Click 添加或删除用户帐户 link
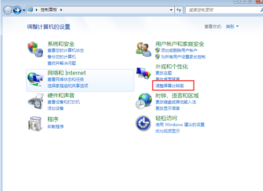The width and height of the screenshot is (263, 191). [x=179, y=50]
